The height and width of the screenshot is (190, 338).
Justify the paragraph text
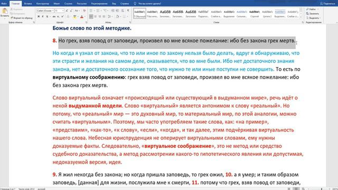tap(104, 16)
